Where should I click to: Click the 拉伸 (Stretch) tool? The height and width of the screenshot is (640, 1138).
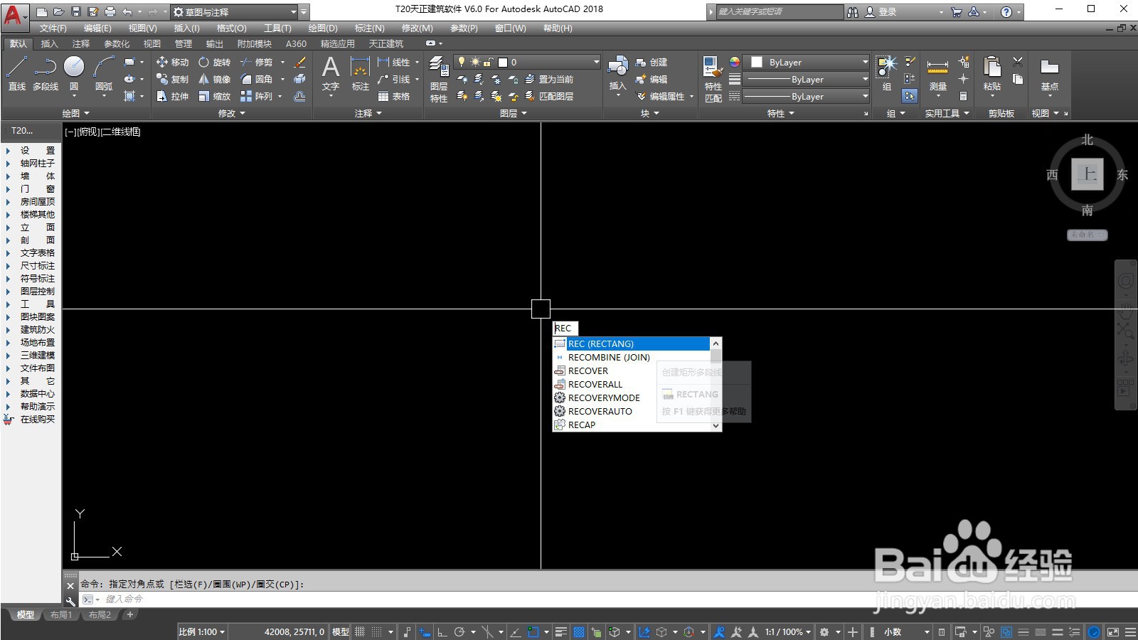pos(172,96)
